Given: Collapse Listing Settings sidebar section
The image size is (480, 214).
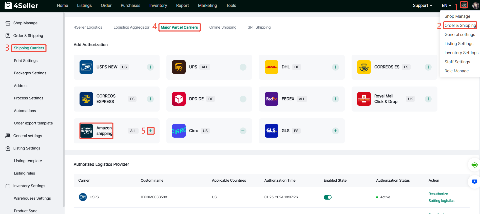Looking at the screenshot, I should pos(27,148).
